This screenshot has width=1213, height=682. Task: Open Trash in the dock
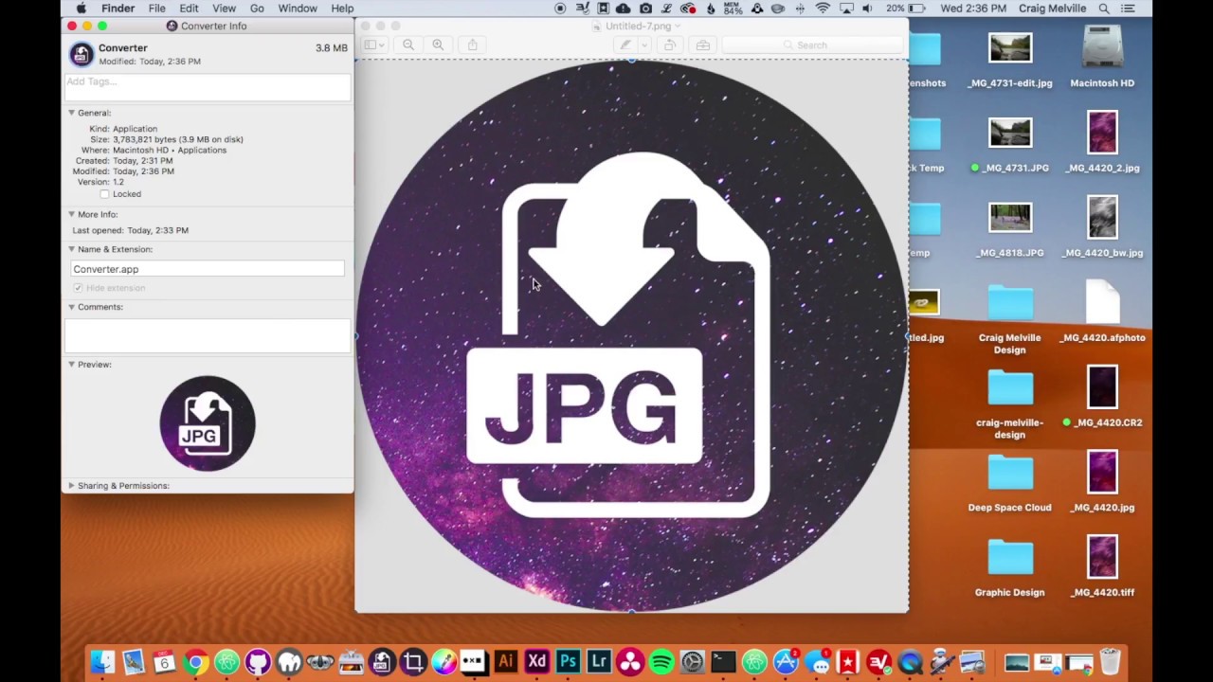(1110, 661)
